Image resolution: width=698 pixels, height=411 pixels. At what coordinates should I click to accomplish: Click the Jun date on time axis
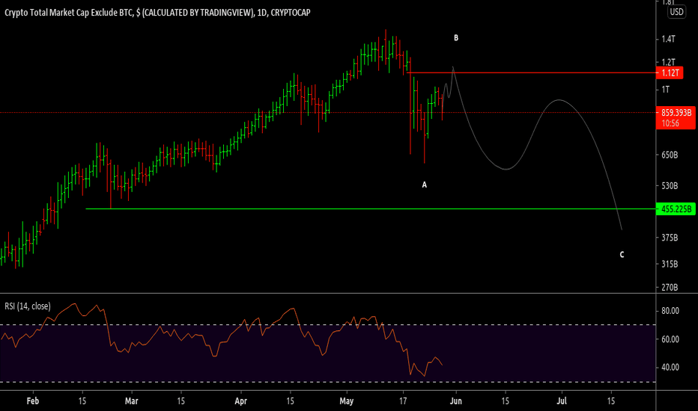point(456,401)
